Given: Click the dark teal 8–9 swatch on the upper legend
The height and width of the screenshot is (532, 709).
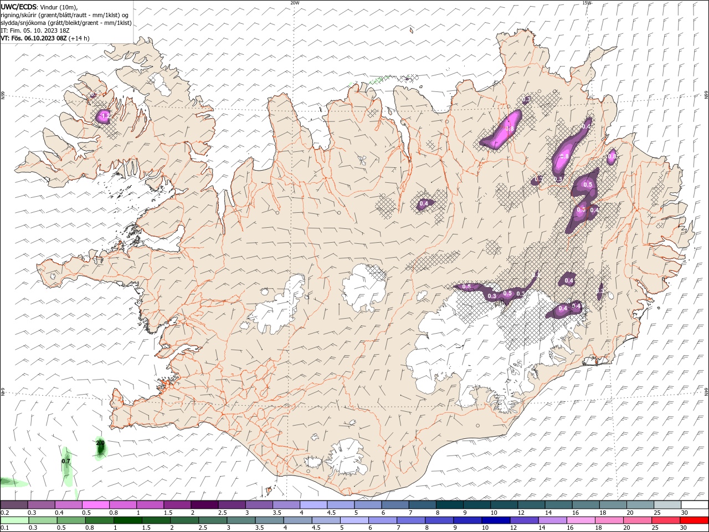Looking at the screenshot, I should pyautogui.click(x=450, y=505).
